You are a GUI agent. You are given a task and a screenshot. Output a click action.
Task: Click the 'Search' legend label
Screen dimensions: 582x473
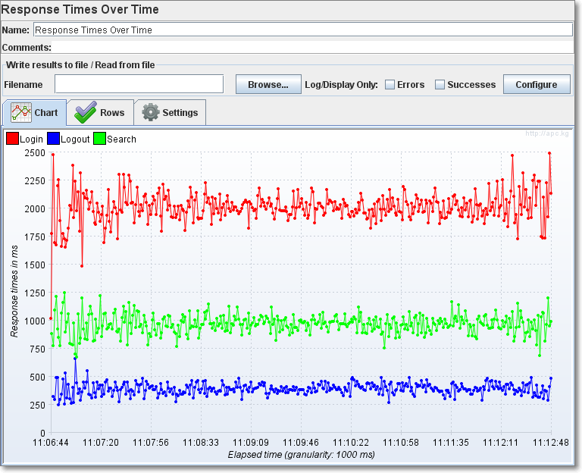pos(122,139)
